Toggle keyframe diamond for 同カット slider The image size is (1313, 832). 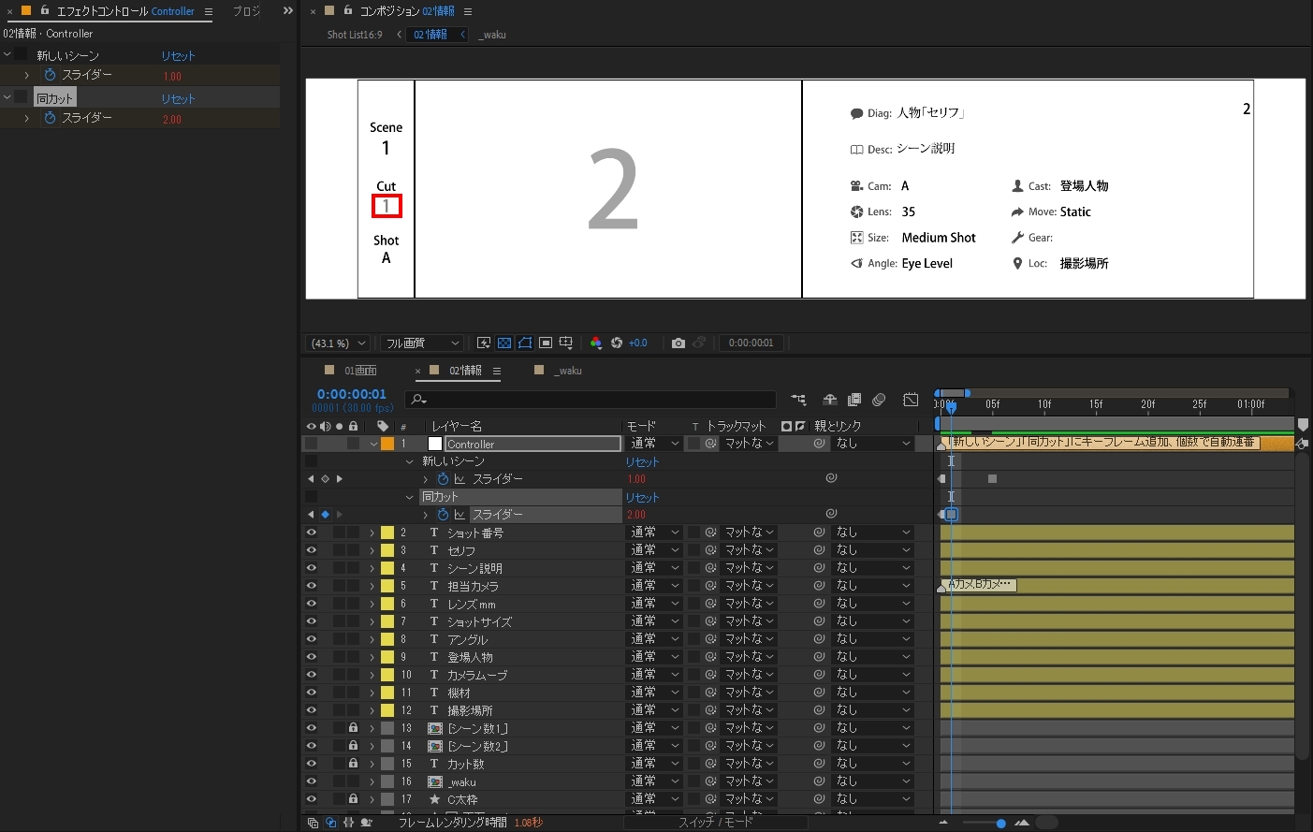click(x=325, y=515)
